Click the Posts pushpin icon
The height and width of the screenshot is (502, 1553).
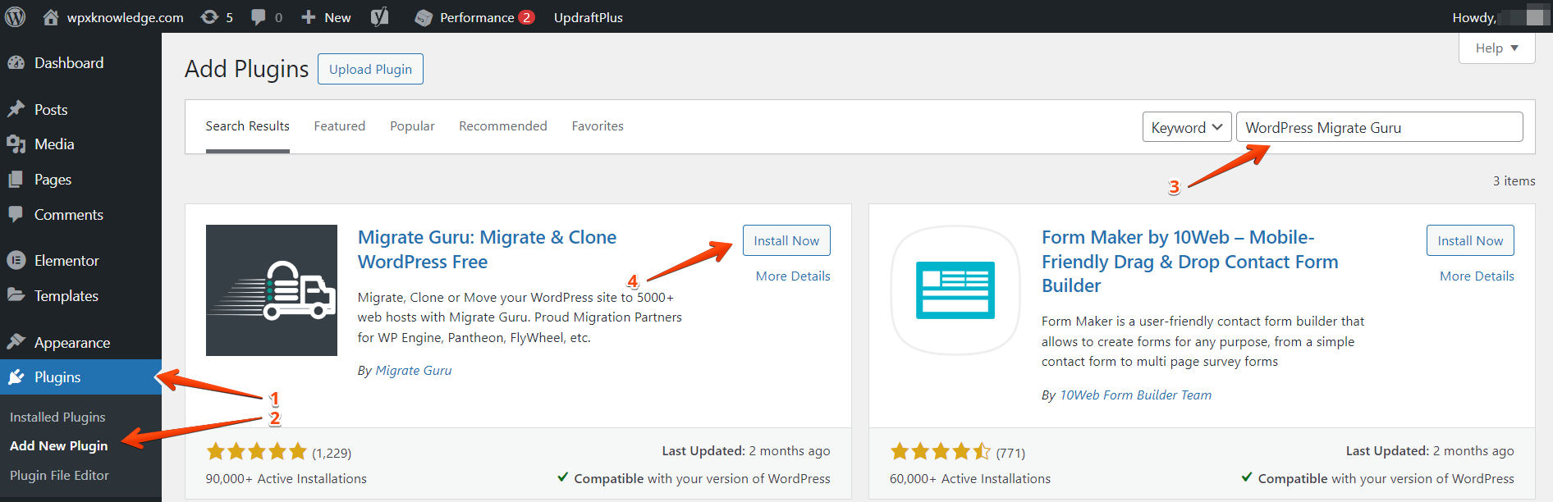[16, 109]
